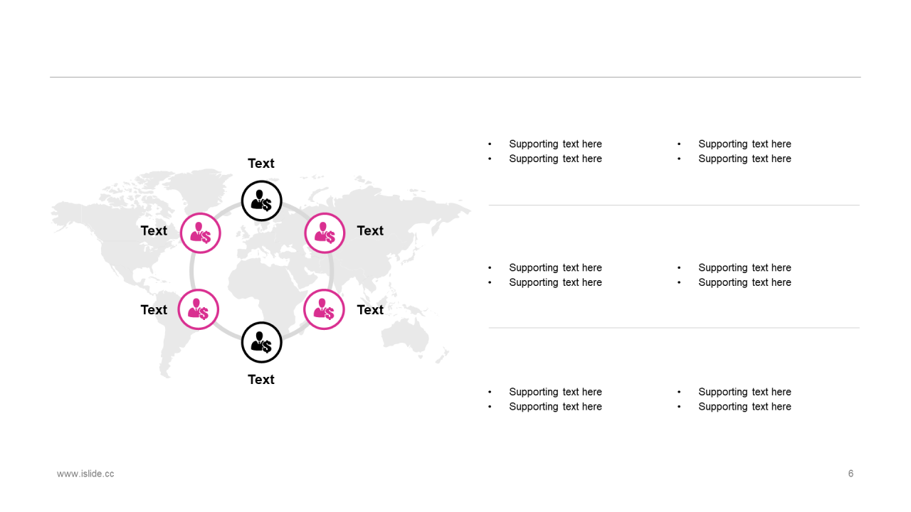Viewport: 911px width, 512px height.
Task: Open the www.islide.cc footer link
Action: [85, 474]
